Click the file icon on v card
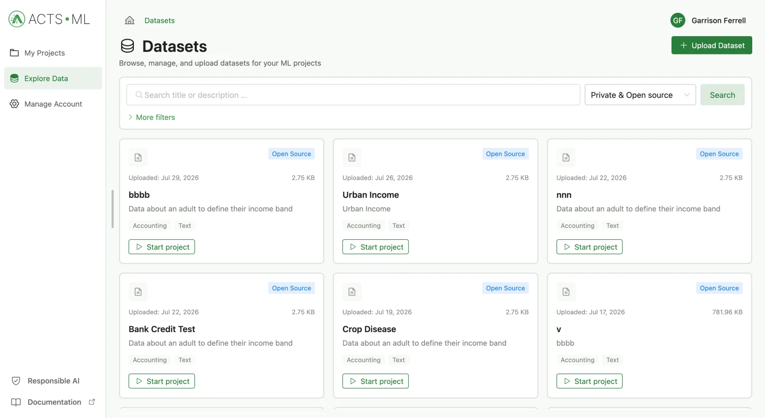 coord(566,292)
